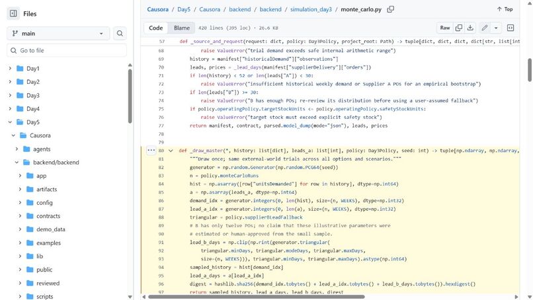Open the demo_data folder
Viewport: 533px width, 300px height.
pyautogui.click(x=51, y=229)
